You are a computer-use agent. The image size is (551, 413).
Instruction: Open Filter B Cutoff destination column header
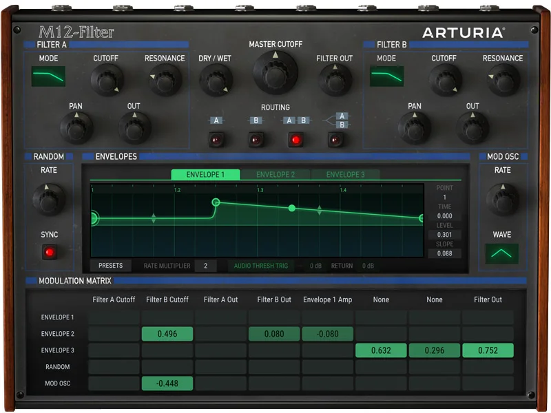(167, 299)
